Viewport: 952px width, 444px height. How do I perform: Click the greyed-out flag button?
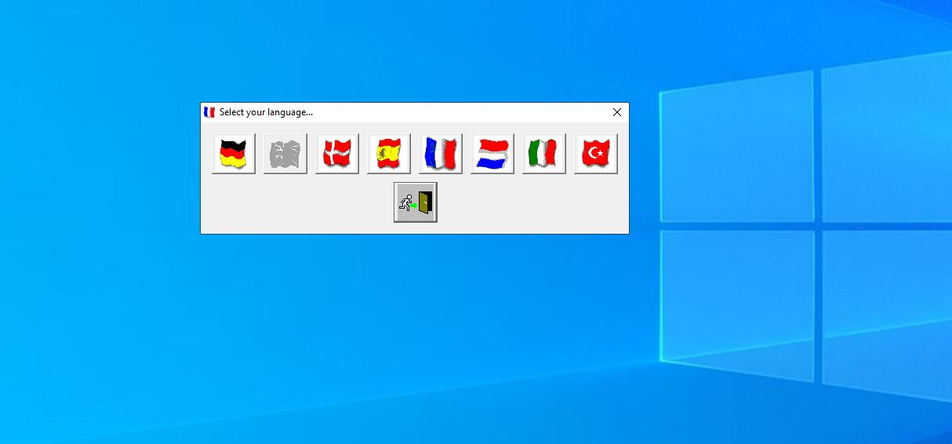click(x=285, y=153)
